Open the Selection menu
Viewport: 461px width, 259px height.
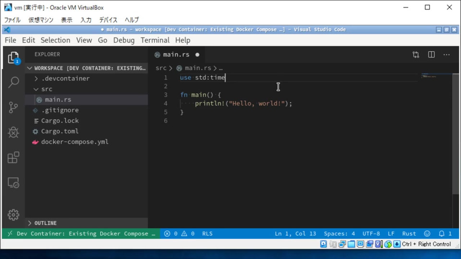(55, 40)
